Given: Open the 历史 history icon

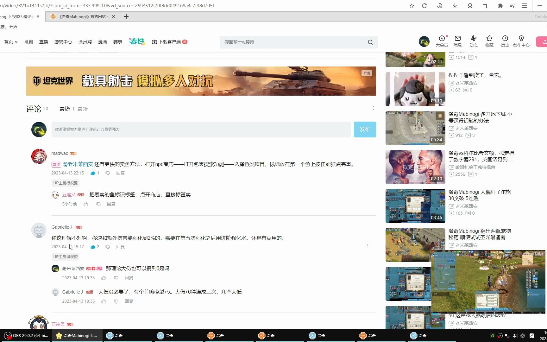Looking at the screenshot, I should click(505, 41).
